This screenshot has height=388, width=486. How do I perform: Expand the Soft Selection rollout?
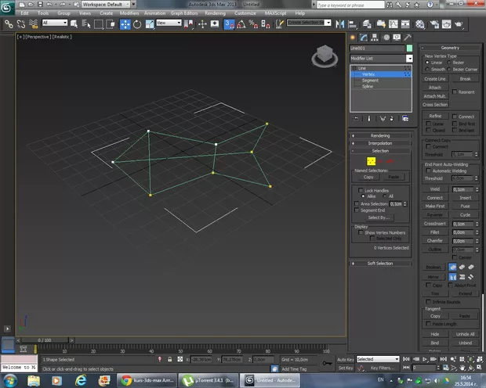pos(380,263)
